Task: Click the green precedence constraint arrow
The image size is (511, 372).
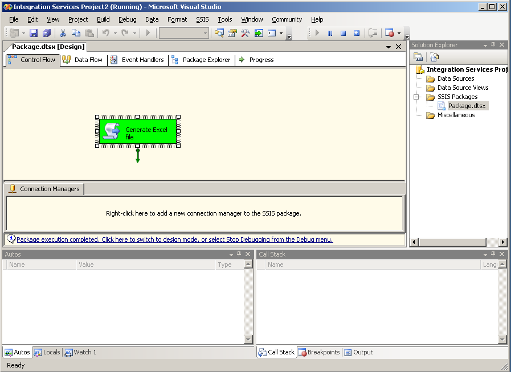Action: [x=137, y=156]
